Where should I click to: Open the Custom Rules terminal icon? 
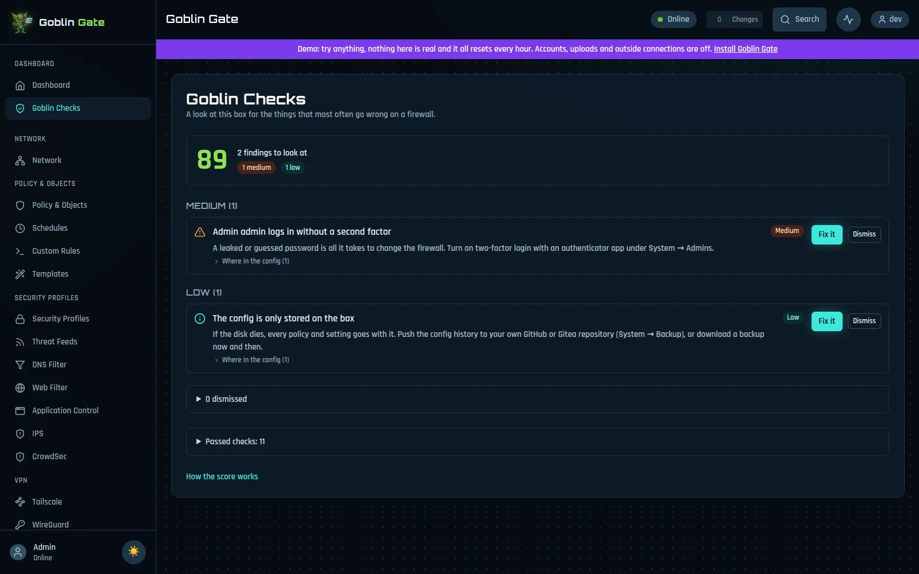[x=20, y=251]
